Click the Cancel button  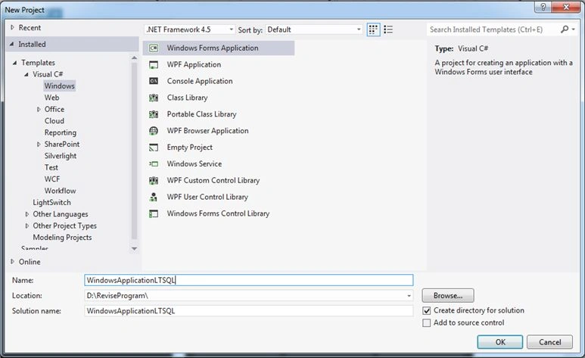549,342
